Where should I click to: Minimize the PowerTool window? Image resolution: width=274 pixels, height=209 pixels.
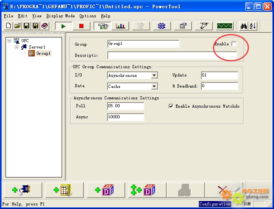(x=249, y=7)
